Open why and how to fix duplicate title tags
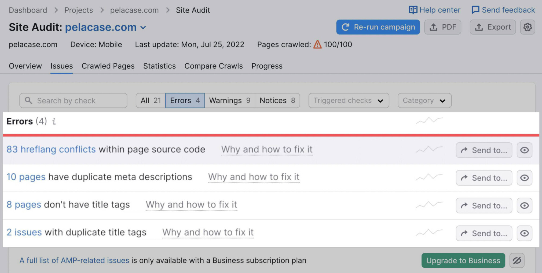This screenshot has height=273, width=542. [208, 232]
